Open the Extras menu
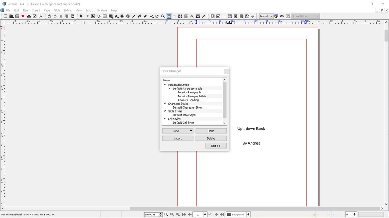 68,11
